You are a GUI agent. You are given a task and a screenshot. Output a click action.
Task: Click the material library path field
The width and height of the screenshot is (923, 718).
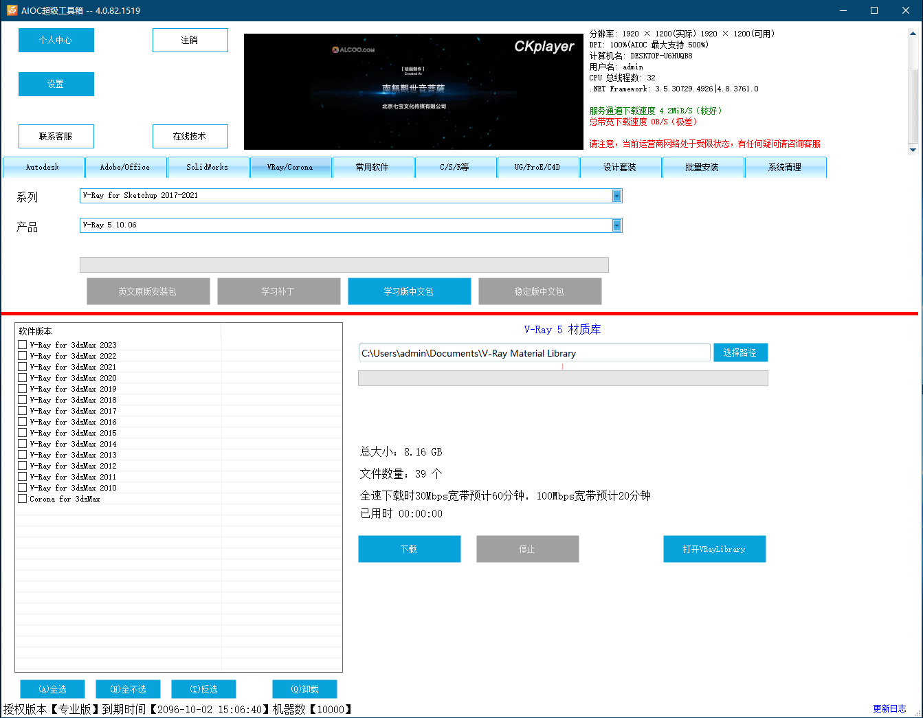(x=534, y=353)
